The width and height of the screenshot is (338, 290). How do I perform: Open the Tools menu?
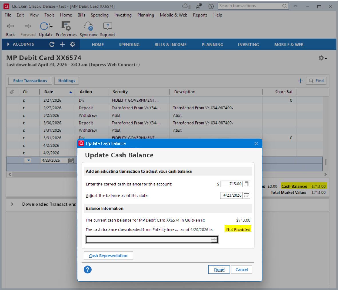point(49,15)
